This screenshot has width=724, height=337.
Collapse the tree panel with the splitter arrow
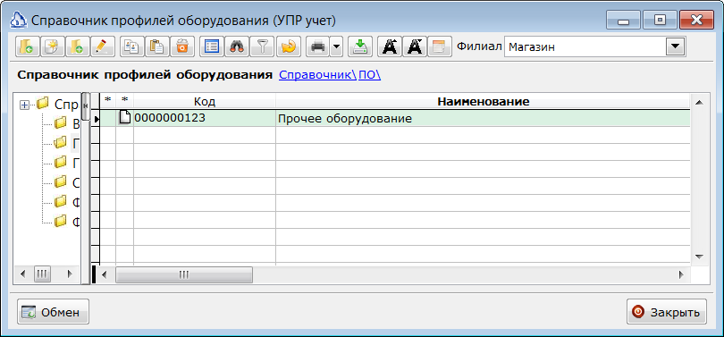point(86,105)
